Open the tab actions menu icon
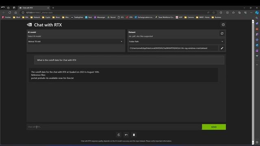The image size is (260, 146). (x=14, y=8)
